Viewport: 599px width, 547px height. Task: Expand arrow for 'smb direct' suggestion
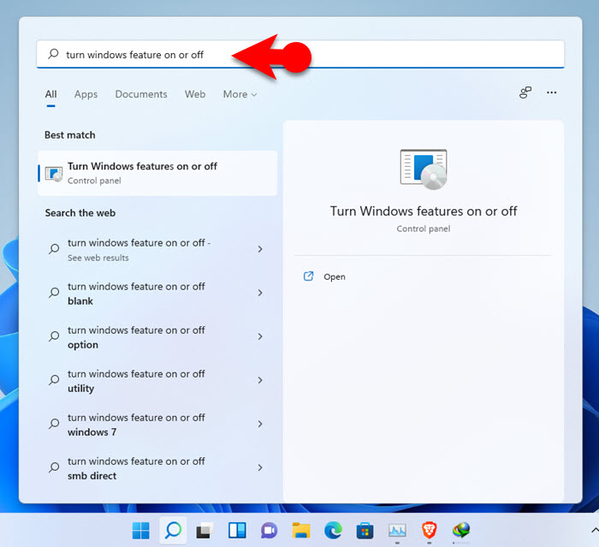click(x=260, y=467)
